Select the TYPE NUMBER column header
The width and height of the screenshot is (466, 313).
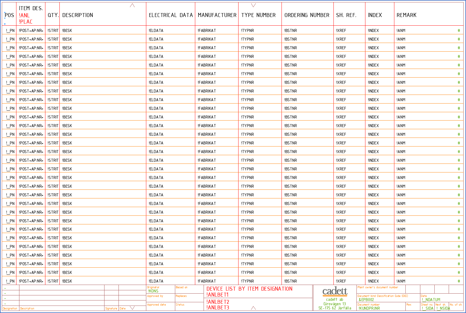pos(259,15)
